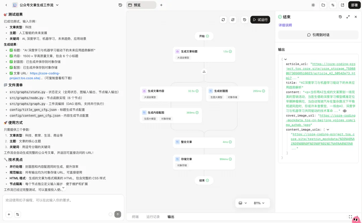Click the branch icon below 生成文章标题
Image resolution: width=362 pixels, height=223 pixels.
point(204,72)
